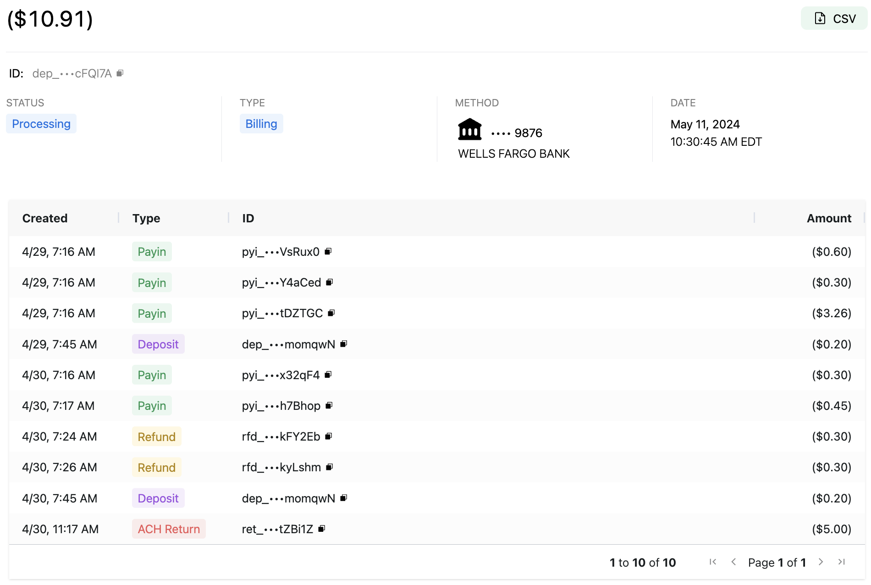Click Payin tag on ($3.26) row
This screenshot has height=585, width=871.
click(x=152, y=313)
